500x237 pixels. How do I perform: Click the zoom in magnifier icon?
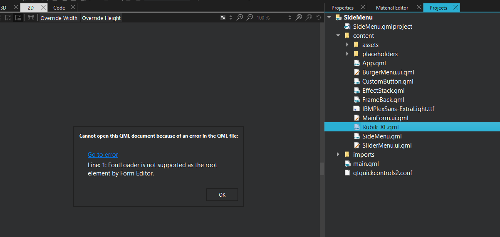[x=240, y=17]
